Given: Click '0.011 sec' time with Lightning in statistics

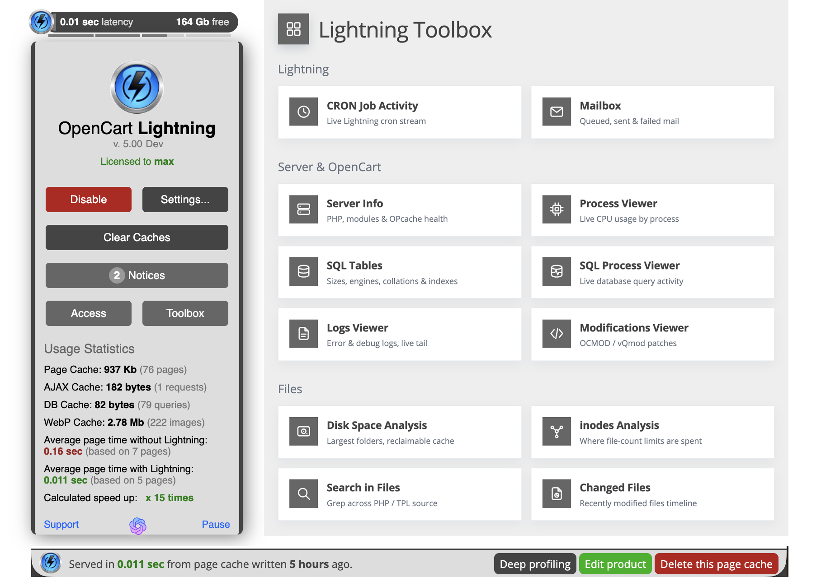Looking at the screenshot, I should 66,480.
